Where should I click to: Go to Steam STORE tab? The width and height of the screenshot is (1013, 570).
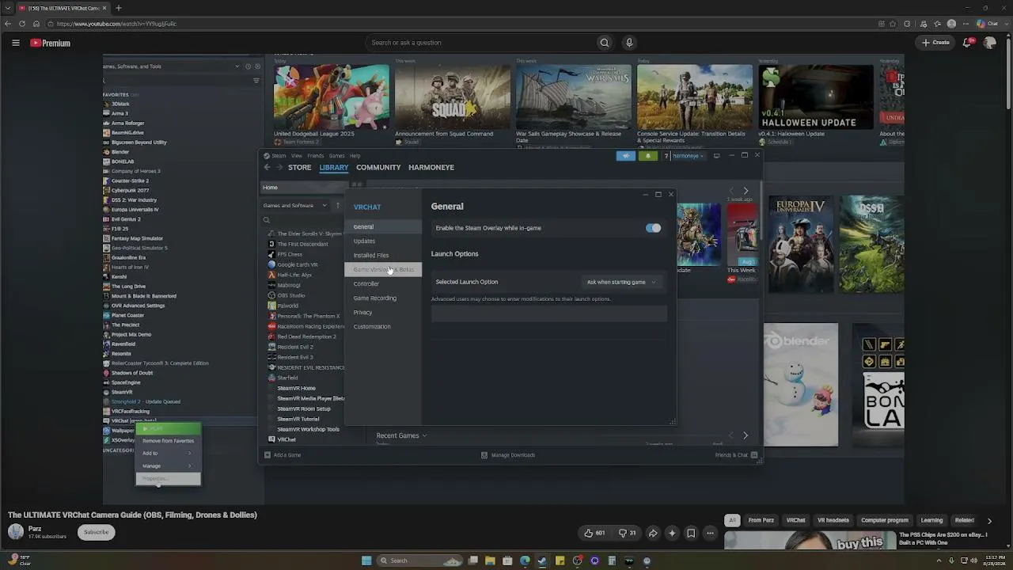pyautogui.click(x=299, y=168)
